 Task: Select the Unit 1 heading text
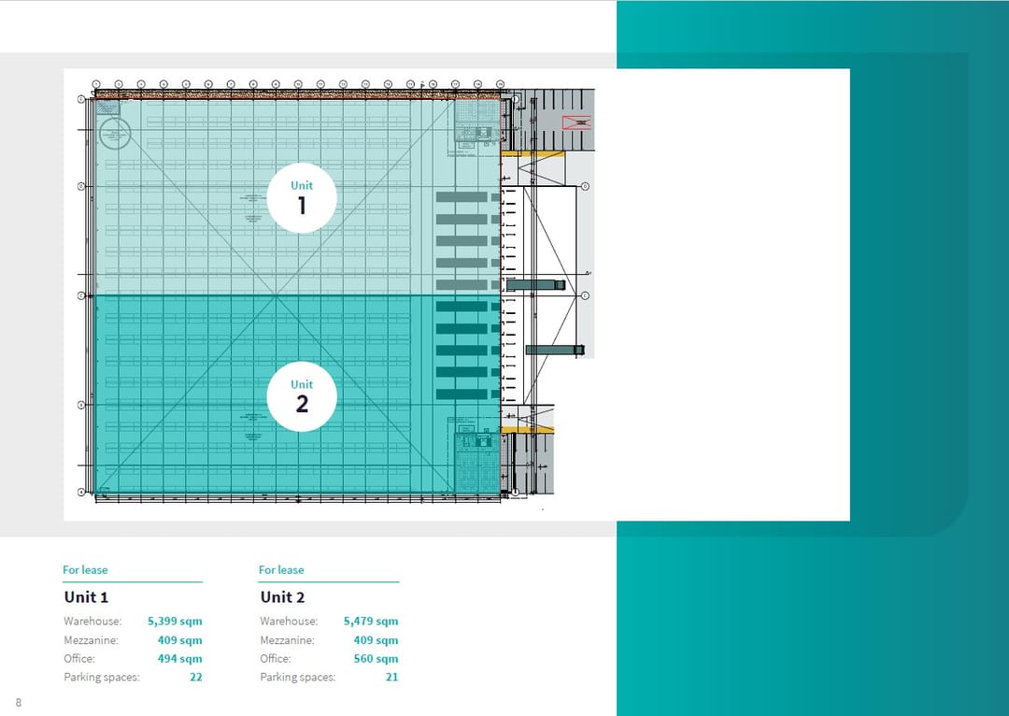[86, 597]
